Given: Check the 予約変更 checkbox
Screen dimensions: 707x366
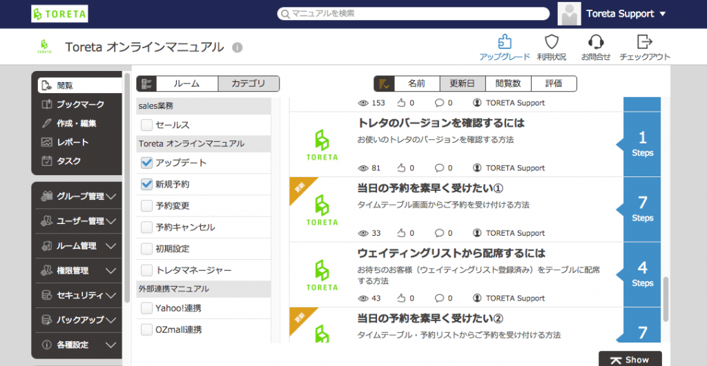Looking at the screenshot, I should tap(146, 205).
